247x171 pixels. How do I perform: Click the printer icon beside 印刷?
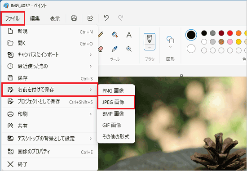point(10,114)
